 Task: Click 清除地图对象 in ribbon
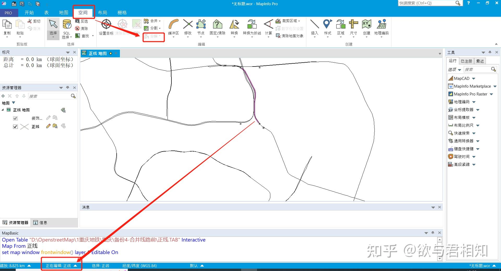[290, 36]
